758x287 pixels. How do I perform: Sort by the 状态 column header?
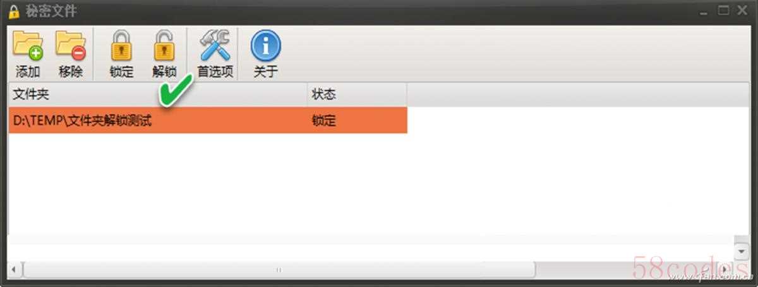(358, 95)
